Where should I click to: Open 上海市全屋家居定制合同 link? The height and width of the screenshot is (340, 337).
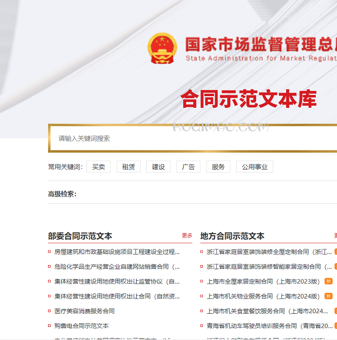point(263,281)
